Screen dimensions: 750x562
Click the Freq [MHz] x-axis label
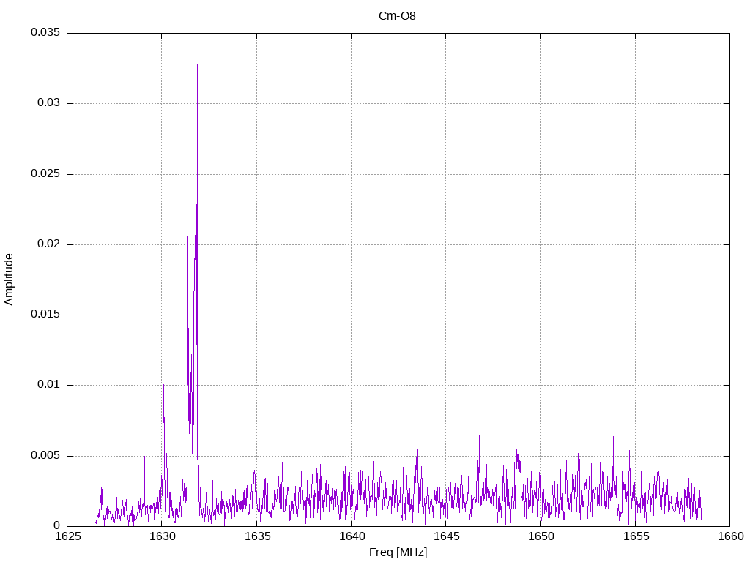(398, 552)
